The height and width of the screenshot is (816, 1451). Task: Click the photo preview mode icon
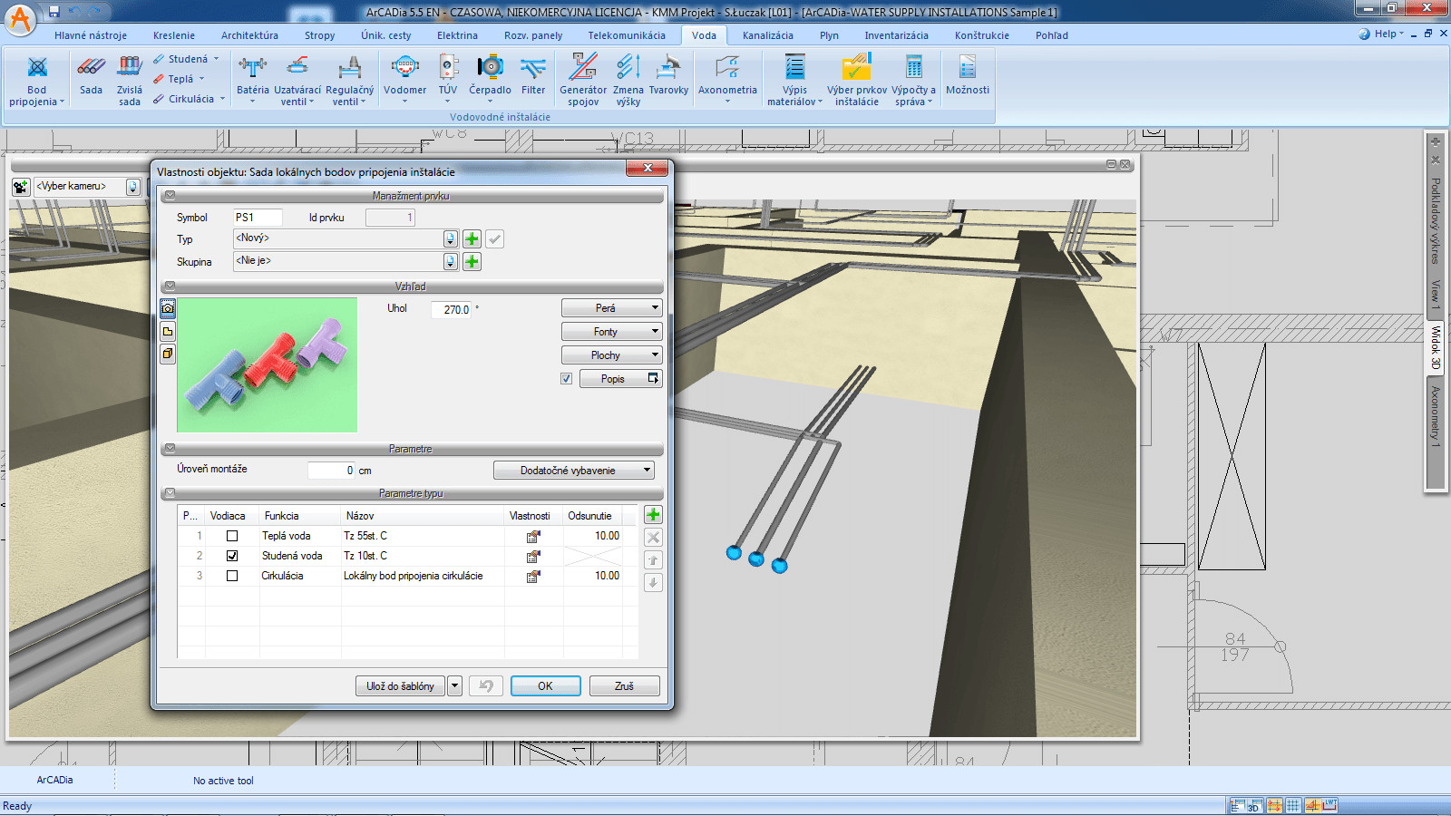point(168,308)
